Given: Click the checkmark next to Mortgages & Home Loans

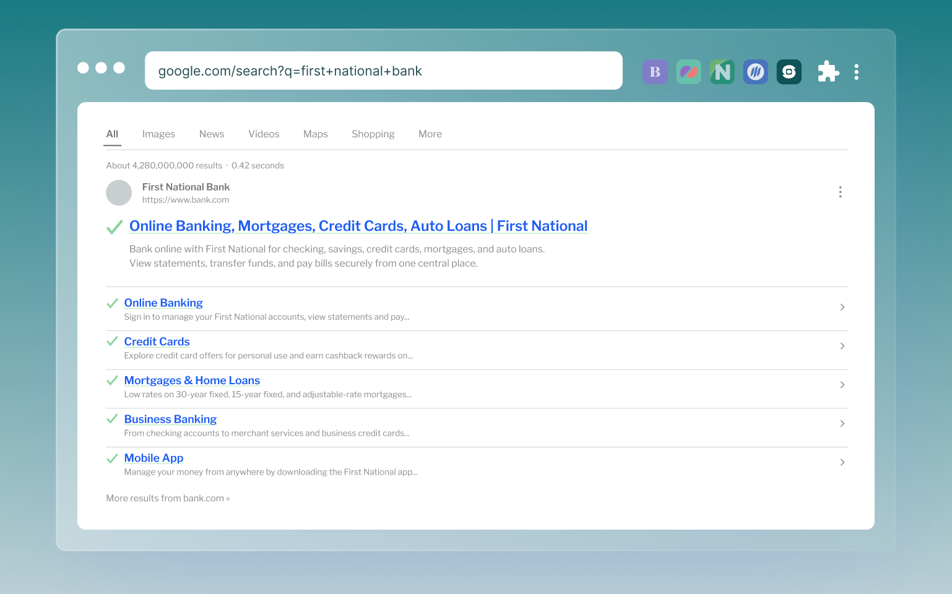Looking at the screenshot, I should [112, 381].
